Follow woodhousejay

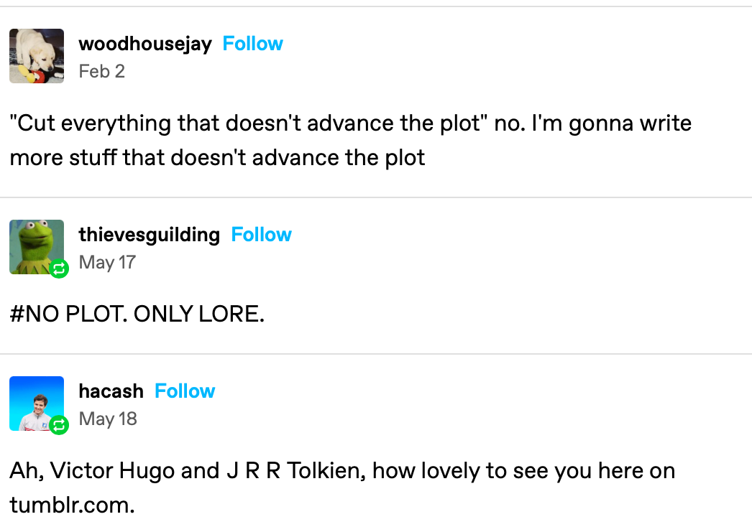pyautogui.click(x=252, y=44)
